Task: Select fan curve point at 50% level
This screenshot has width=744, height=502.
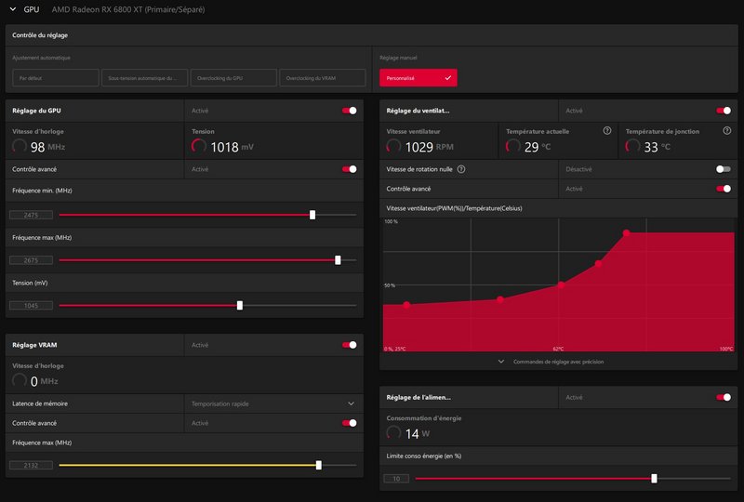Action: coord(561,285)
